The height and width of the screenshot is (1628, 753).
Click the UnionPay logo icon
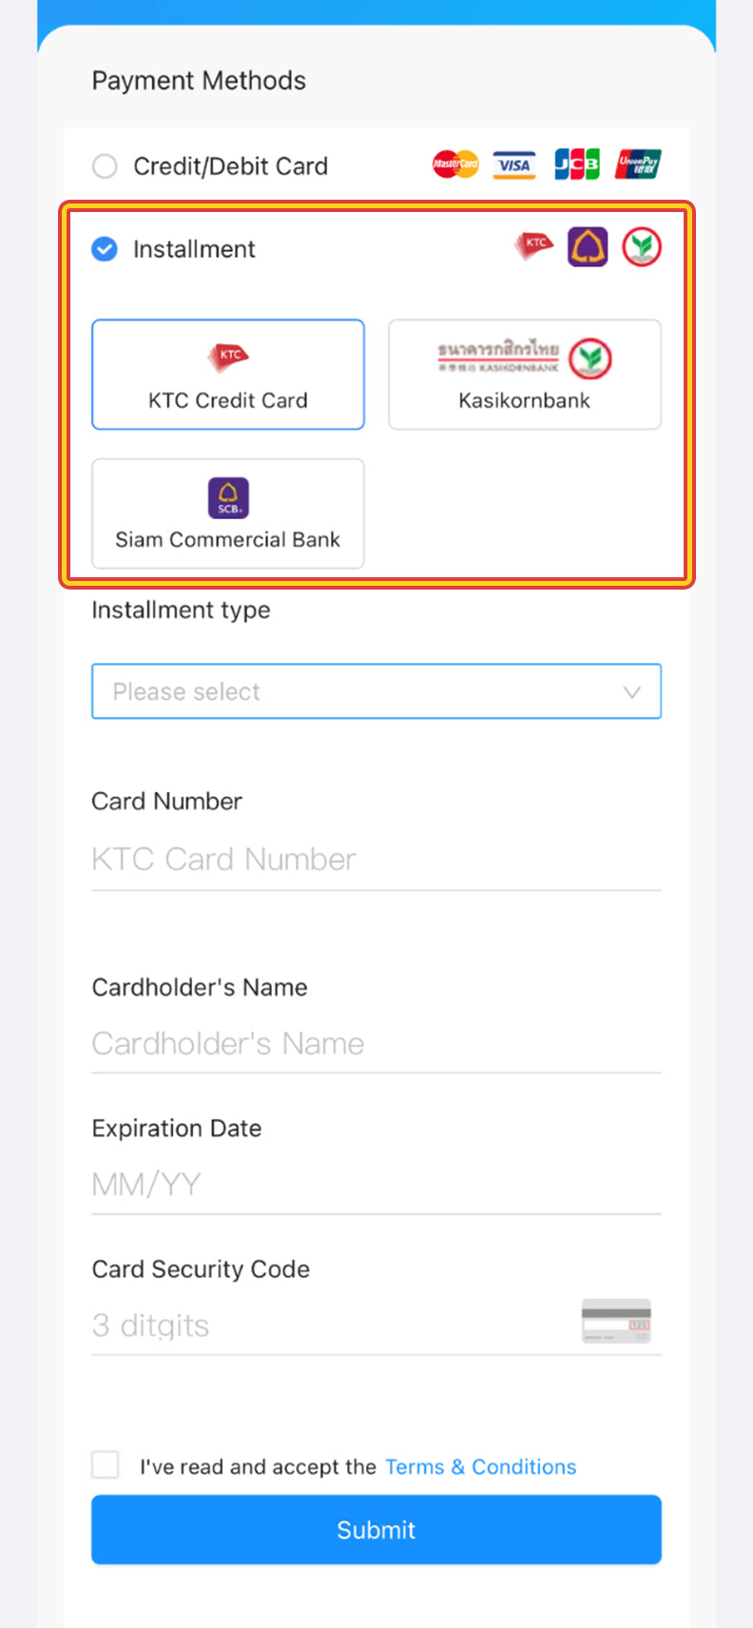(x=638, y=165)
